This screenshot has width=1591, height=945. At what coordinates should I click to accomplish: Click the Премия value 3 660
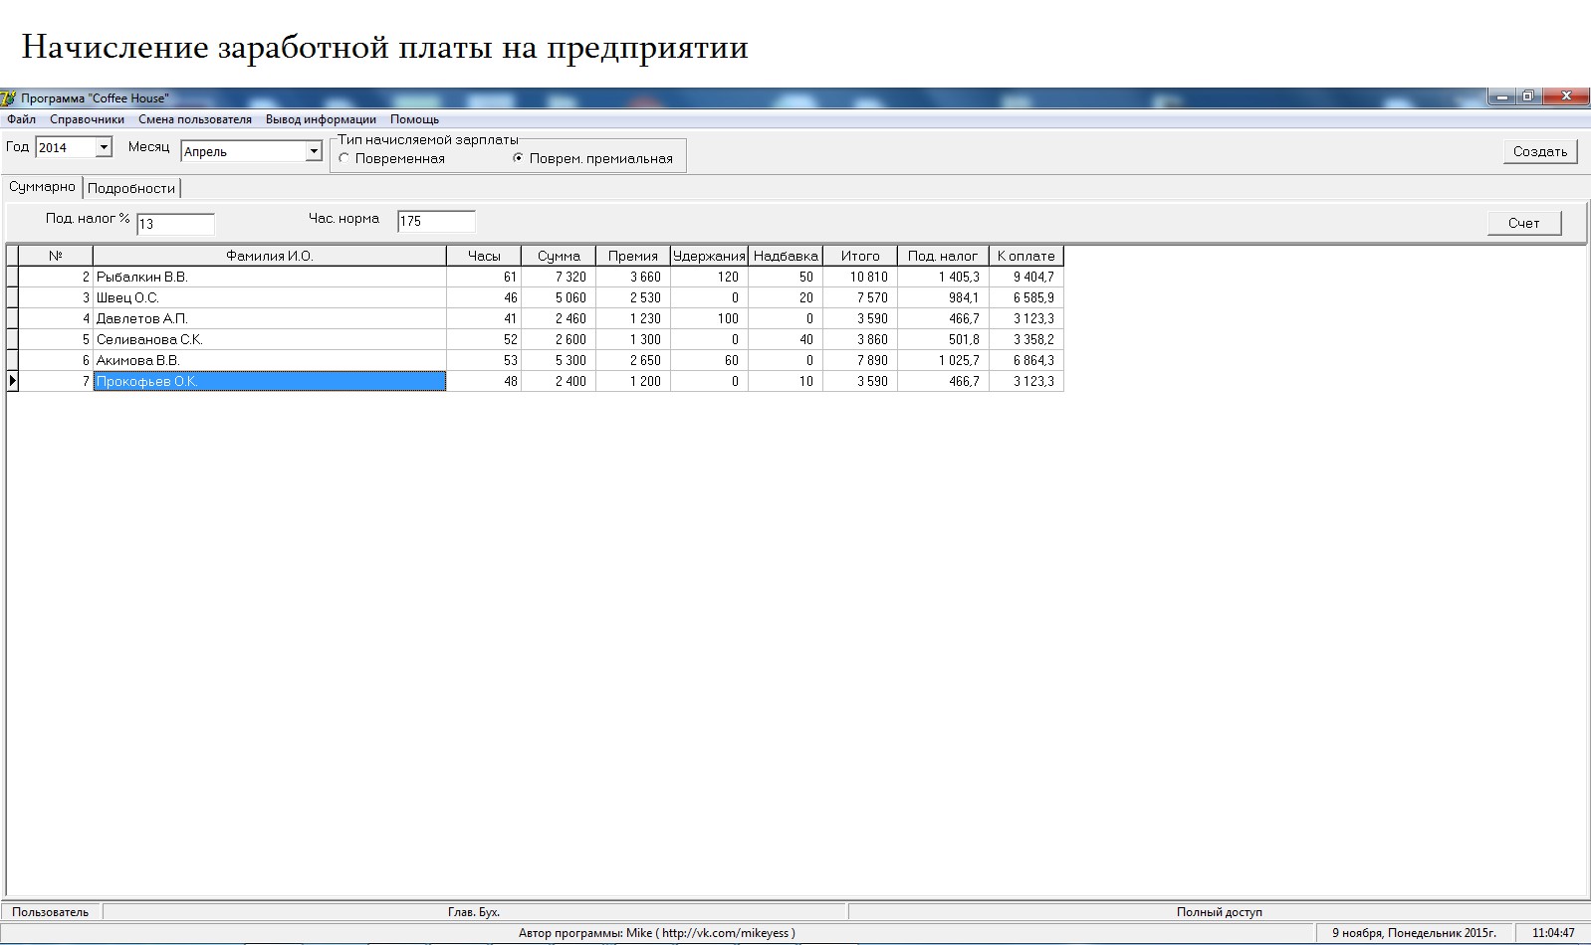(x=645, y=278)
